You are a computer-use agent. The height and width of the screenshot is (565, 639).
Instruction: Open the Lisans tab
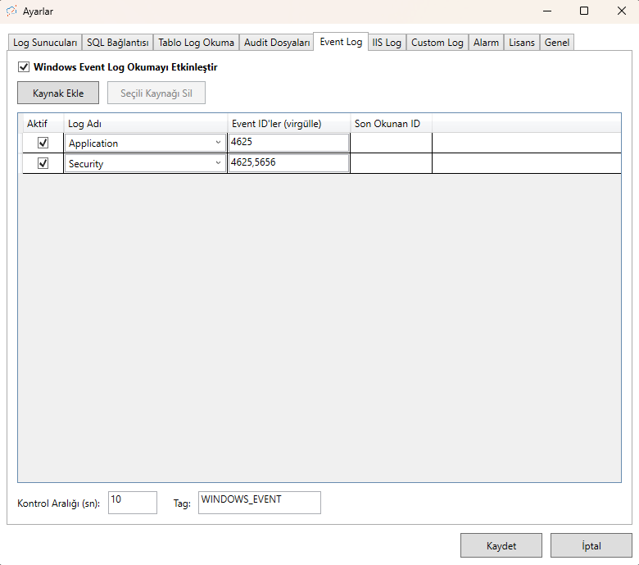pos(522,43)
